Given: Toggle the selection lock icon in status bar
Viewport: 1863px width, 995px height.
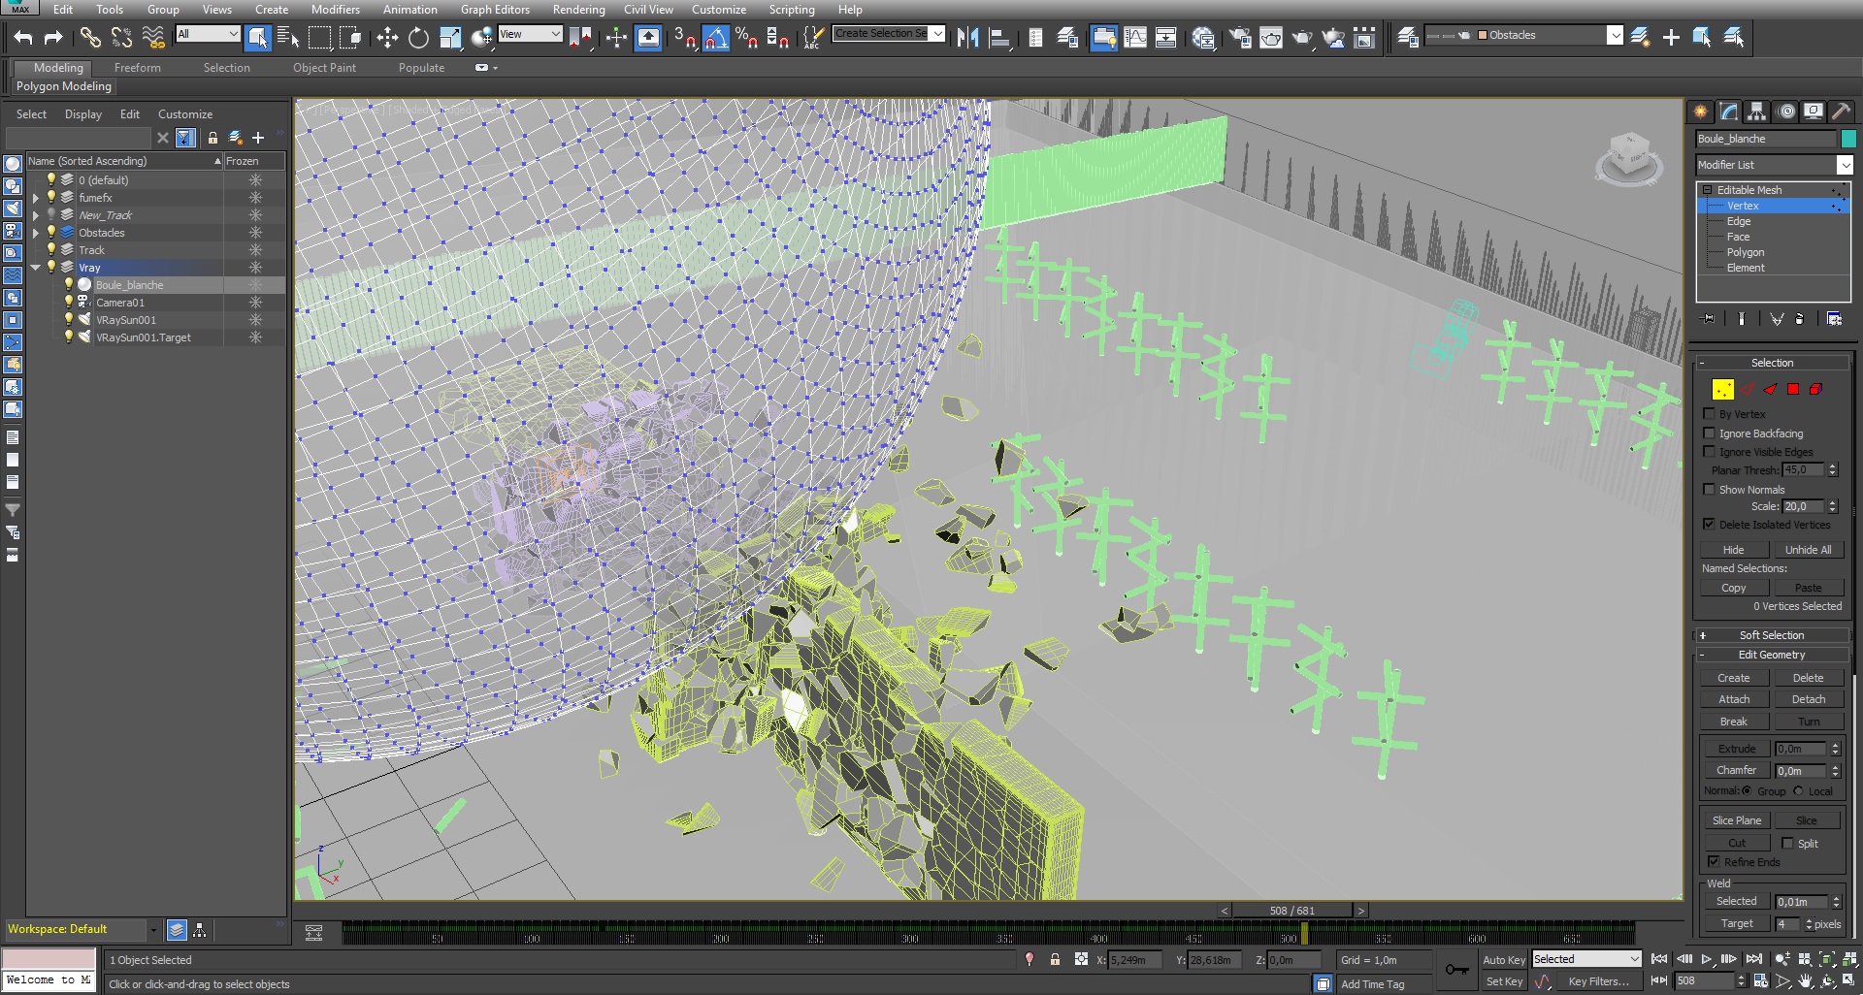Looking at the screenshot, I should pyautogui.click(x=1055, y=959).
